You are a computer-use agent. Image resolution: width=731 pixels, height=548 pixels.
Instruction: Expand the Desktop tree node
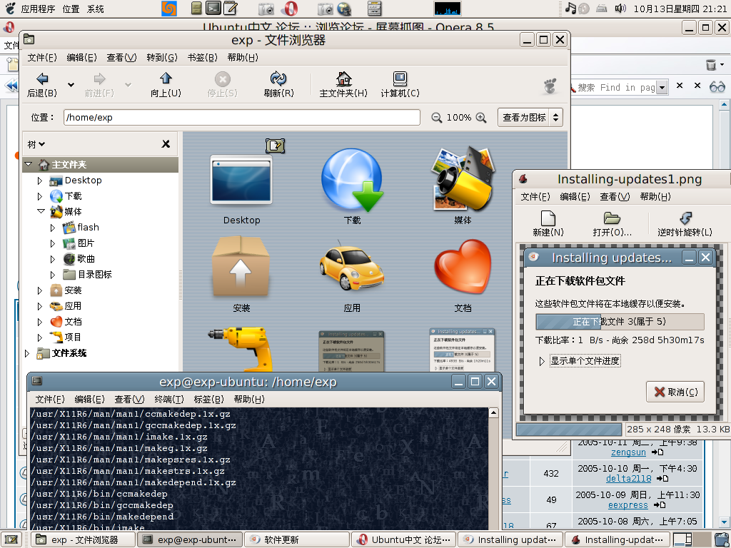click(40, 181)
